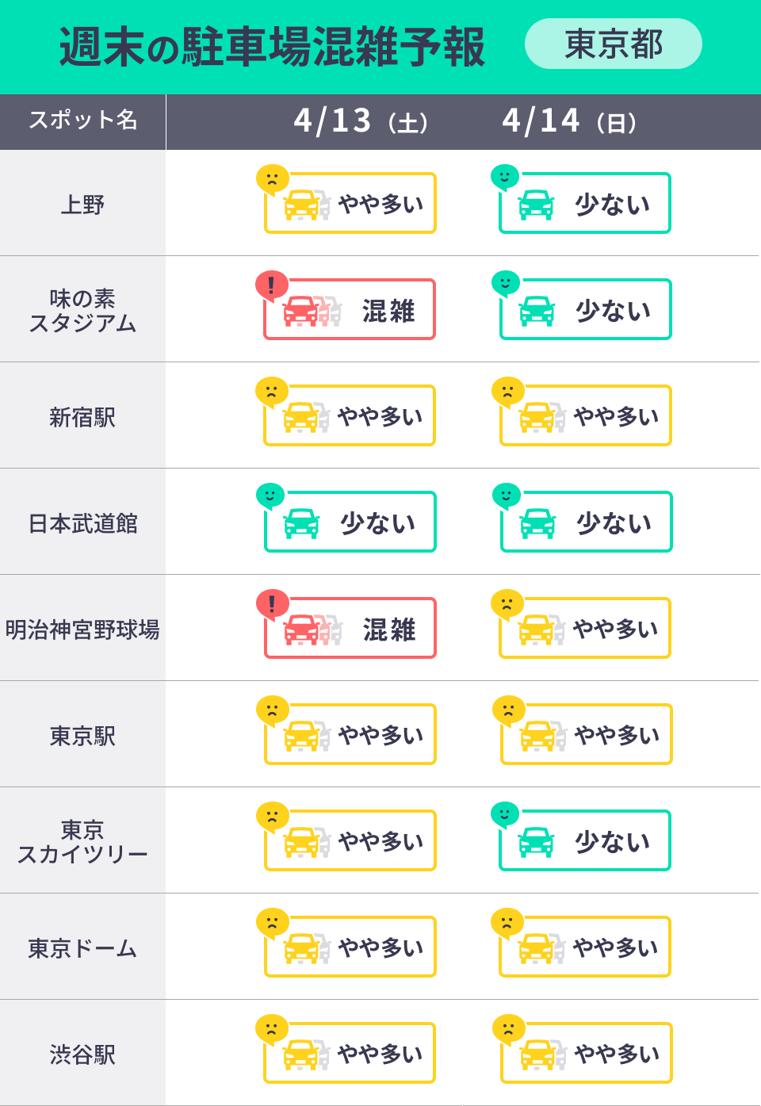Select the 東京都 region pill
The image size is (761, 1106).
(x=613, y=44)
